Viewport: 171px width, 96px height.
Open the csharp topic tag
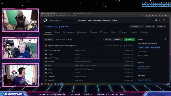pos(141,47)
